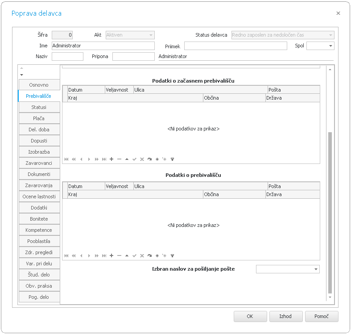Click next record arrow in začasnem prebivališču navigator
351x335 pixels.
(x=89, y=159)
